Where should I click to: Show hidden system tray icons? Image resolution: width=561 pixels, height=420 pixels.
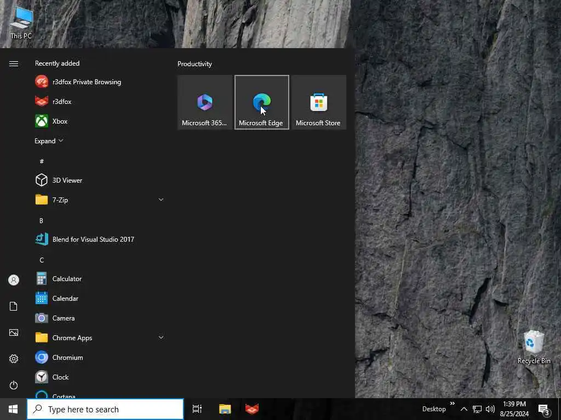[x=463, y=409]
